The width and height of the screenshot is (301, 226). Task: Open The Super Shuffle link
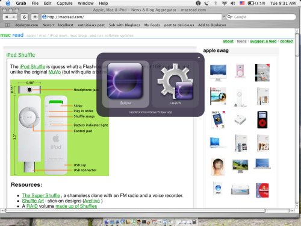coord(41,195)
